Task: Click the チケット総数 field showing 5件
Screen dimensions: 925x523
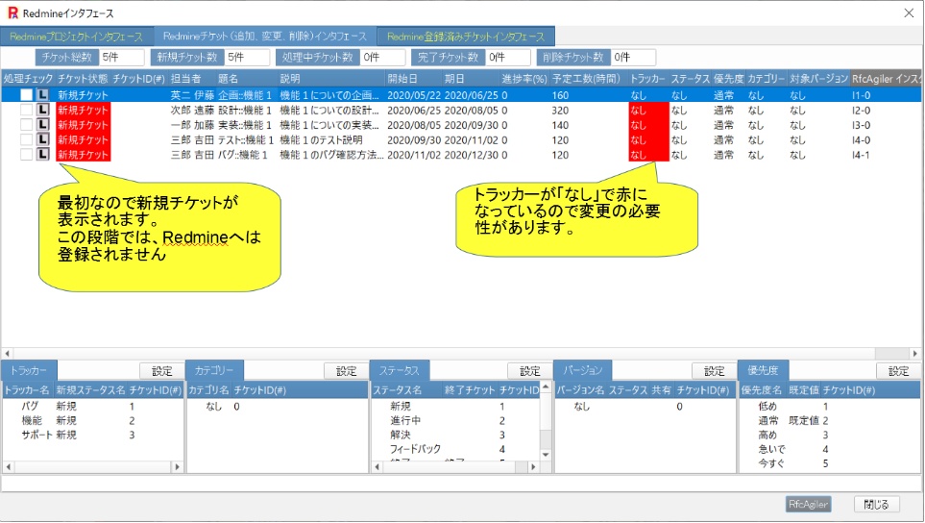Action: (122, 58)
